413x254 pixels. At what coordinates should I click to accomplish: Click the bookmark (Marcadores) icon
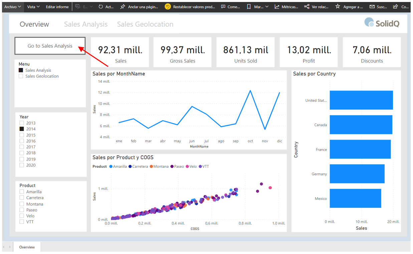249,7
